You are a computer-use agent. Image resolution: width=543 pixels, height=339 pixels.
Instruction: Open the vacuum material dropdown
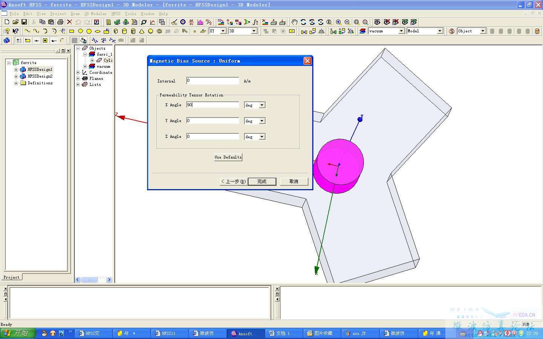[402, 31]
